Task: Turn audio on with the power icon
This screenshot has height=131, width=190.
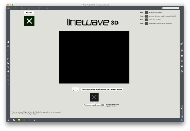Action: [182, 120]
